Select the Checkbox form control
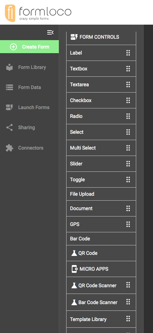 point(101,100)
